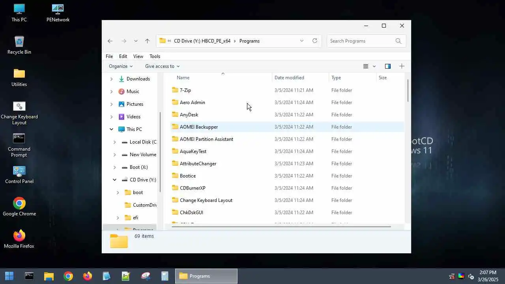Click the vertical file list scrollbar

point(408,90)
